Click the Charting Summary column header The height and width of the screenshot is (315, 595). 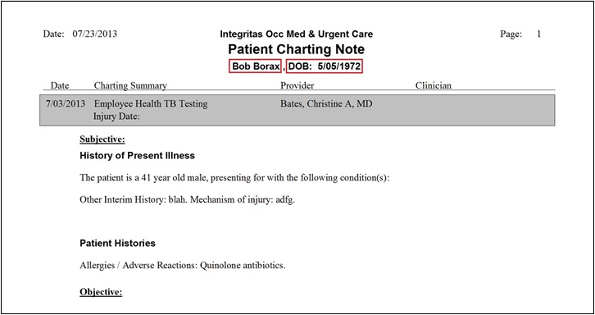point(130,85)
